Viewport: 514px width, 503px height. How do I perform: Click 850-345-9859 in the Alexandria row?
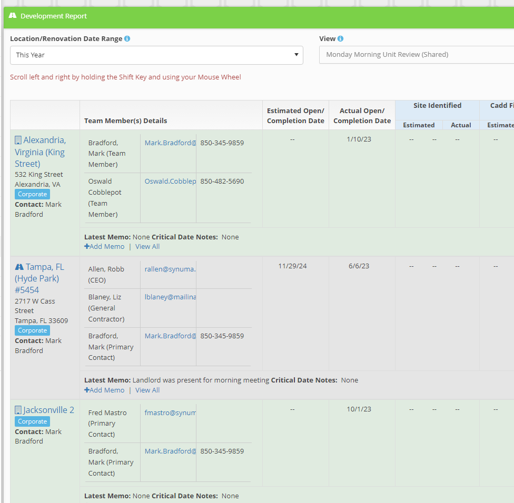(222, 143)
